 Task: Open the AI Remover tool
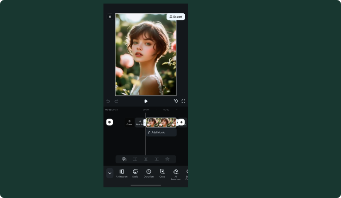coord(176,175)
